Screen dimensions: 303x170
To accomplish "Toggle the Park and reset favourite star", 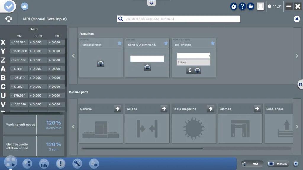I will click(120, 43).
